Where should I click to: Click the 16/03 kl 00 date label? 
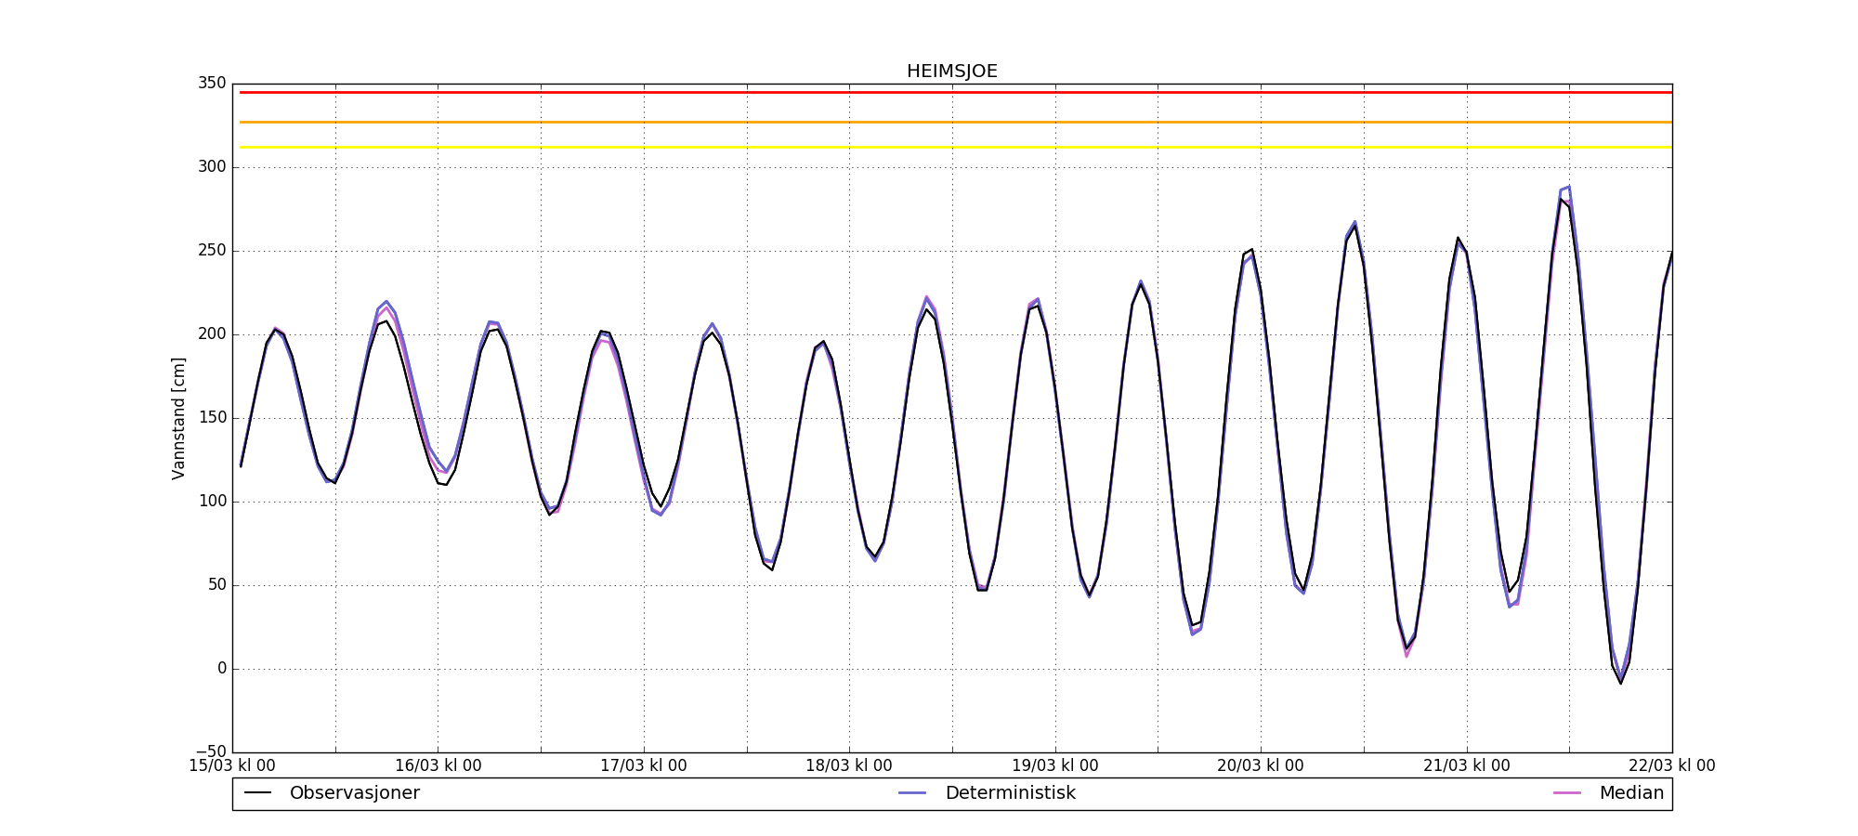click(438, 766)
